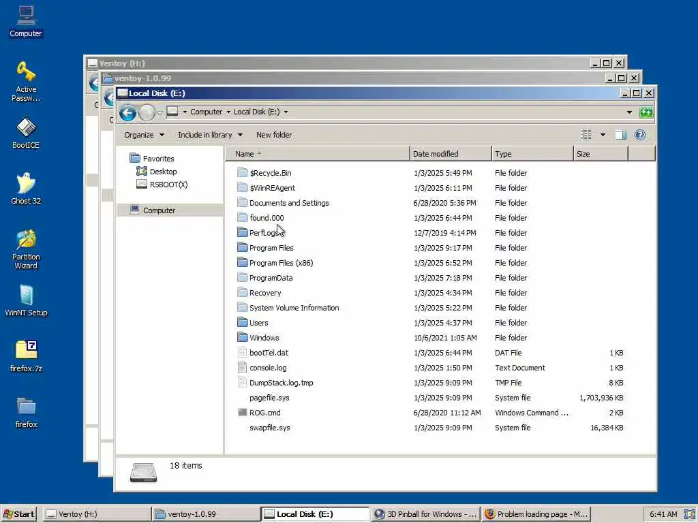This screenshot has height=523, width=698.
Task: Select RSBOOT(X) in the navigation pane
Action: 168,184
